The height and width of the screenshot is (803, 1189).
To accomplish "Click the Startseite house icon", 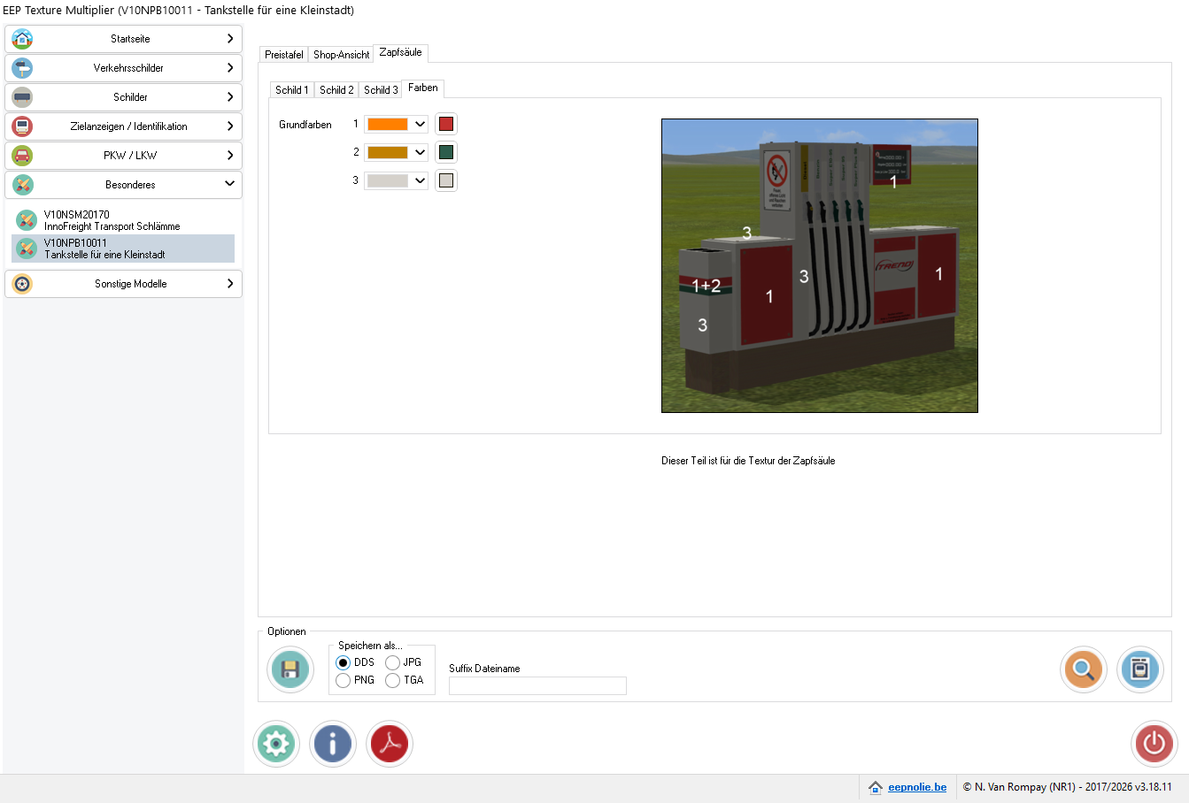I will point(22,39).
